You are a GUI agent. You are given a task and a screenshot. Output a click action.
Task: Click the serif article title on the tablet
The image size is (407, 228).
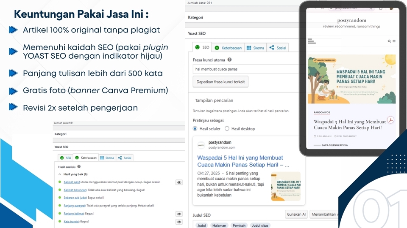(x=350, y=125)
